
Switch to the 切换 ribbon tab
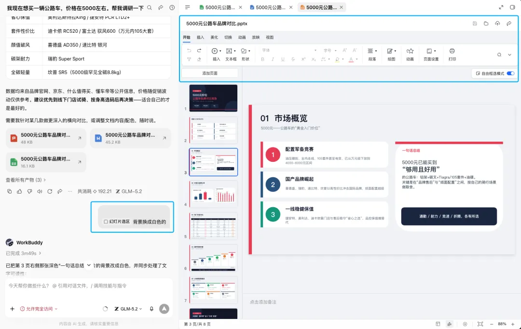click(228, 38)
